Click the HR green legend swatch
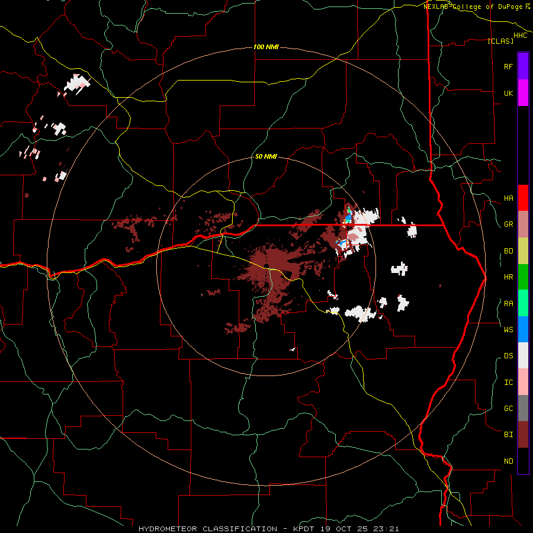The image size is (533, 533). click(x=523, y=277)
